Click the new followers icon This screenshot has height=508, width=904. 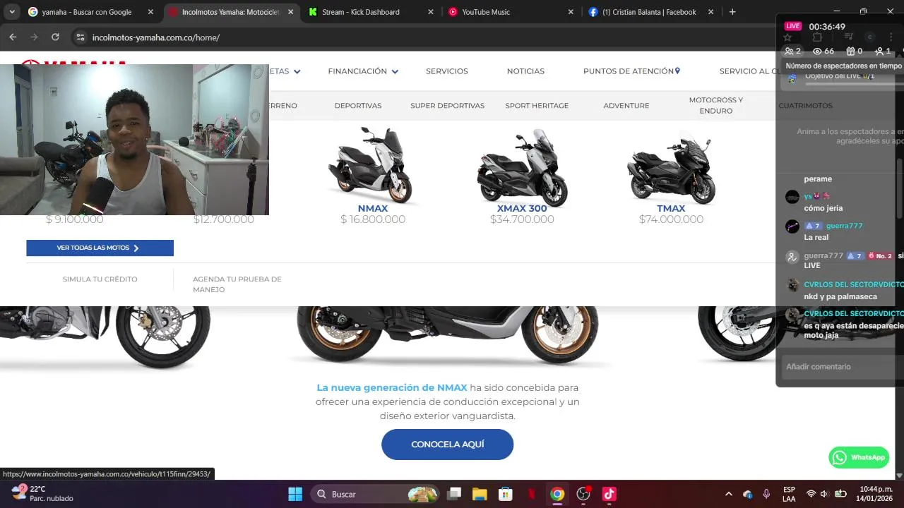(879, 51)
